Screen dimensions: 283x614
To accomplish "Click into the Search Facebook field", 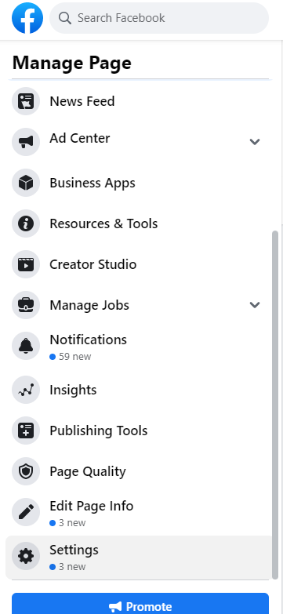I will tap(159, 18).
